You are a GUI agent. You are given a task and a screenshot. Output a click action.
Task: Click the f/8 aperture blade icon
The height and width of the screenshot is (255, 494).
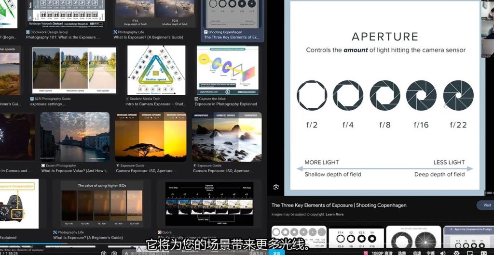click(384, 96)
